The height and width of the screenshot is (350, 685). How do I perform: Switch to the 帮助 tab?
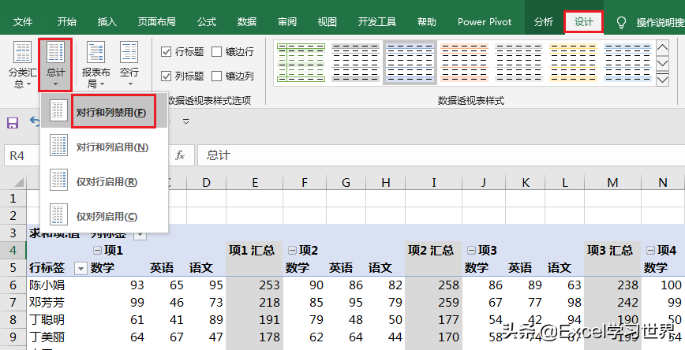point(427,22)
